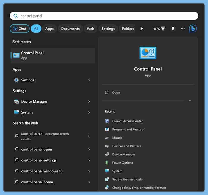The height and width of the screenshot is (195, 208).
Task: Click the Device Manager icon in Recent list
Action: pyautogui.click(x=107, y=154)
